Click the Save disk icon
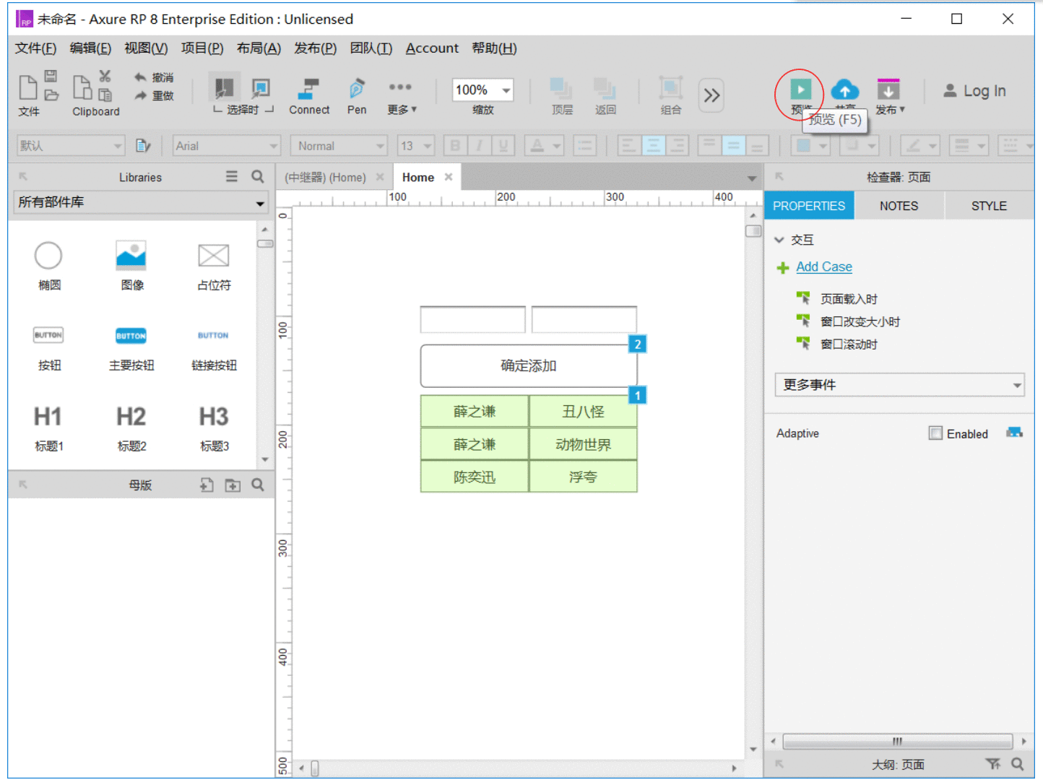 click(x=51, y=76)
